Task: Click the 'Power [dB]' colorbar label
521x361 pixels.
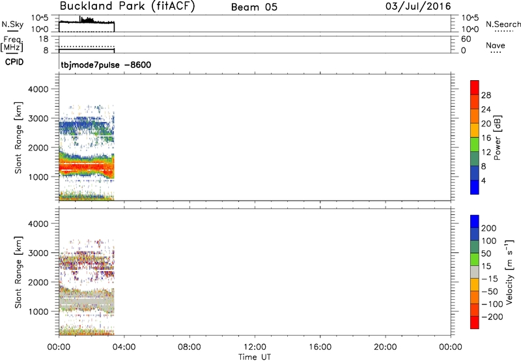Action: (497, 137)
